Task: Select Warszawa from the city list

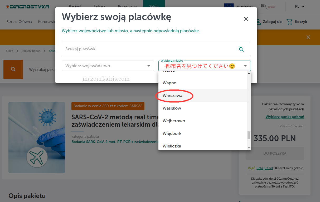Action: [x=172, y=96]
